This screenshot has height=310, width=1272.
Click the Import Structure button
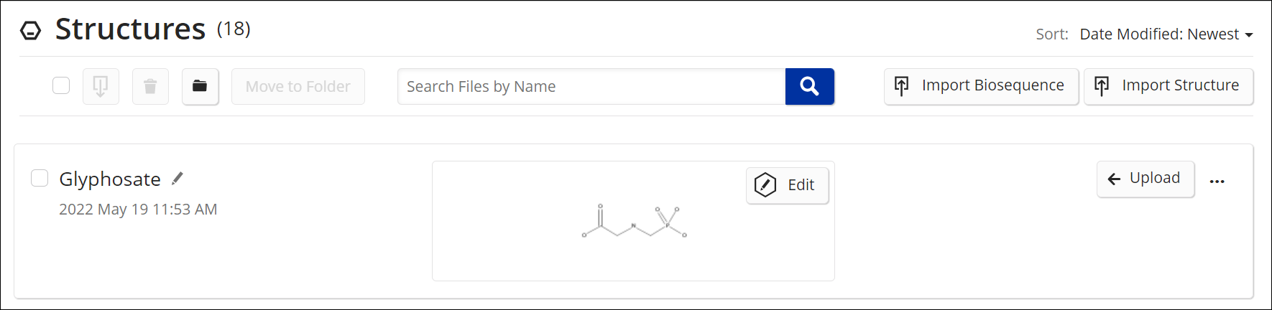pyautogui.click(x=1169, y=86)
